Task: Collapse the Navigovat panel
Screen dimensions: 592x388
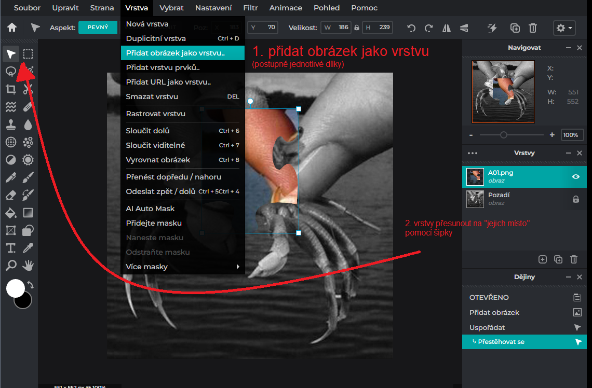Action: coord(568,48)
